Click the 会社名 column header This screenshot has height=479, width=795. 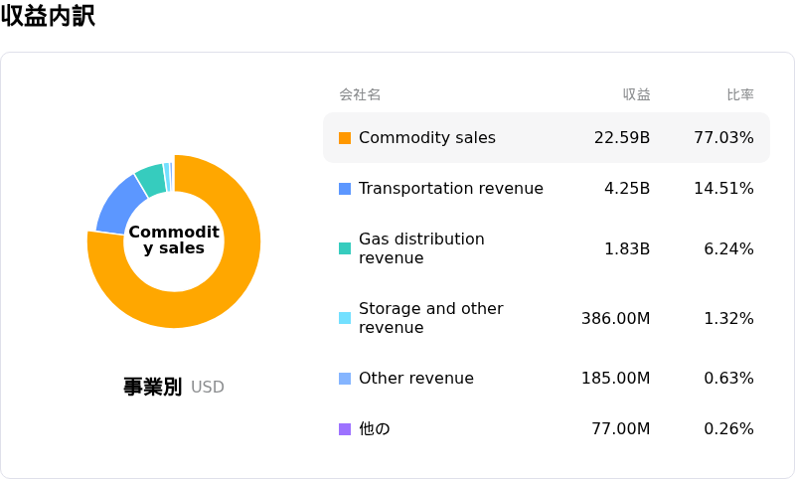pyautogui.click(x=360, y=94)
